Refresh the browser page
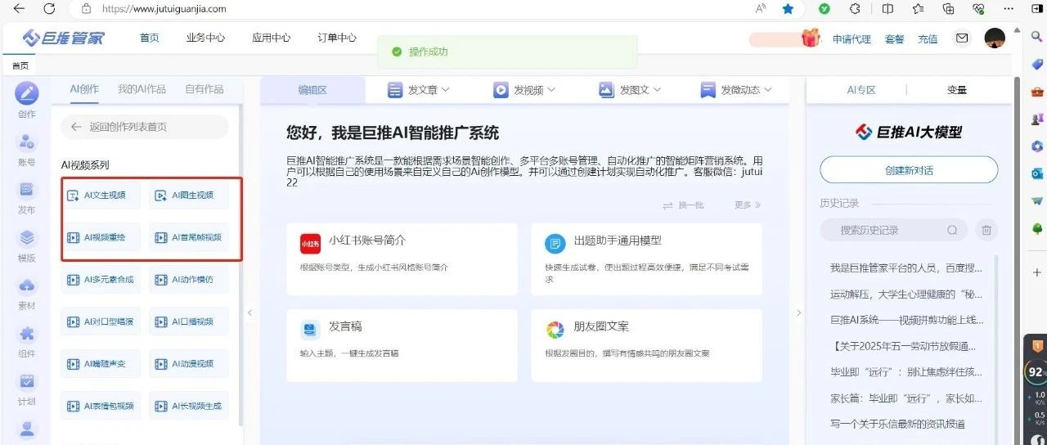The height and width of the screenshot is (445, 1047). tap(49, 9)
